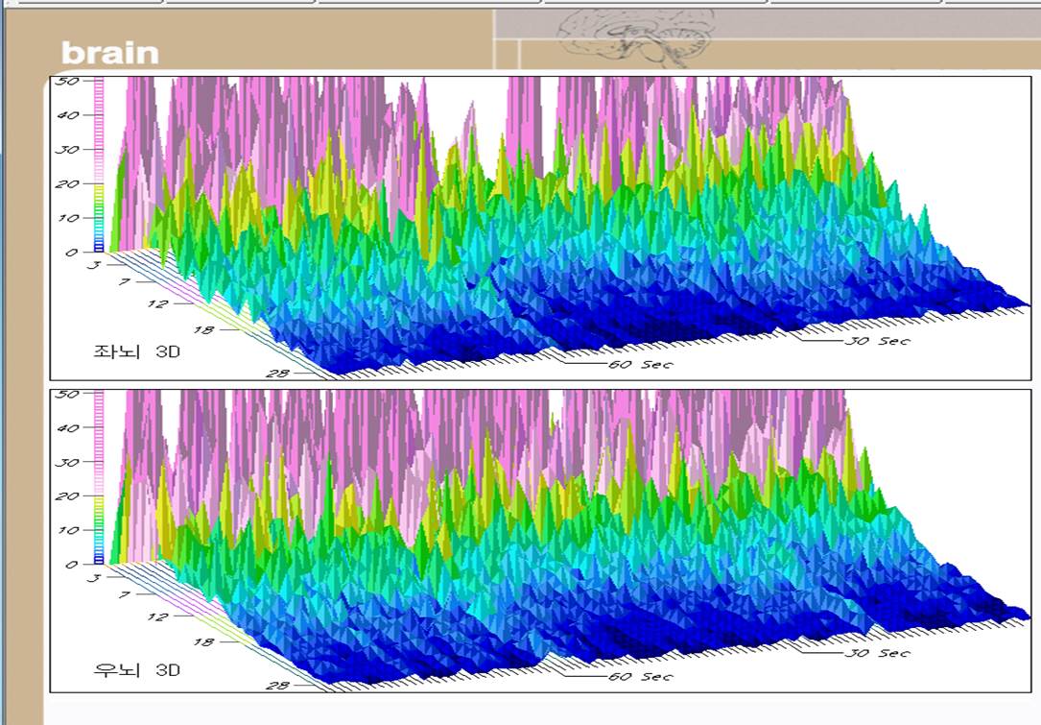The height and width of the screenshot is (725, 1041).
Task: Click the yellow-green color scale in right-brain chart
Action: [98, 505]
